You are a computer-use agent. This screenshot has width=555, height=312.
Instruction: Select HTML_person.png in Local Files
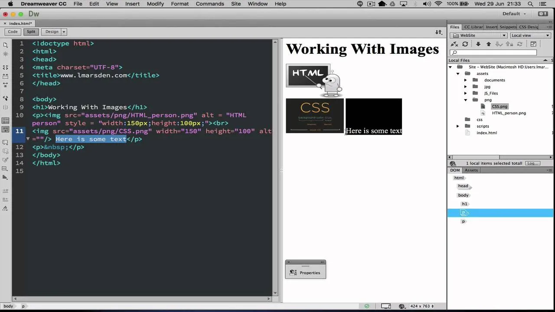pos(509,113)
